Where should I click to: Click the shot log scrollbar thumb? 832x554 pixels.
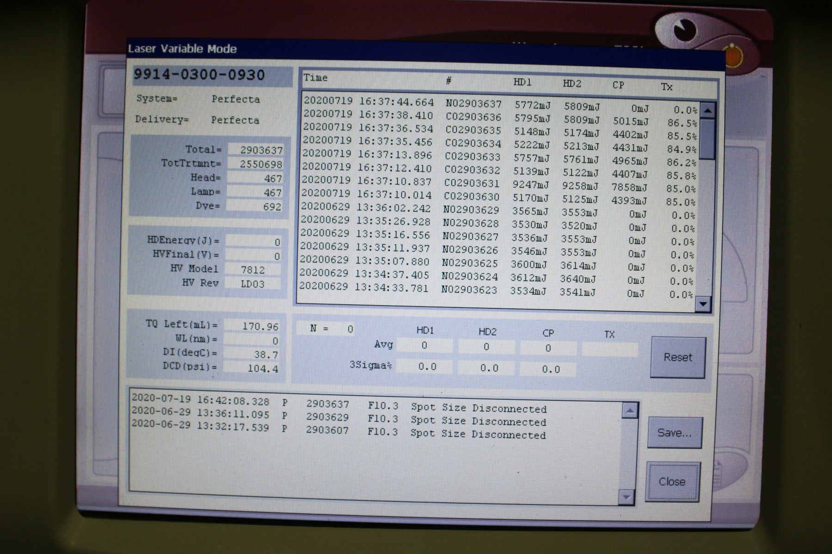tap(707, 138)
